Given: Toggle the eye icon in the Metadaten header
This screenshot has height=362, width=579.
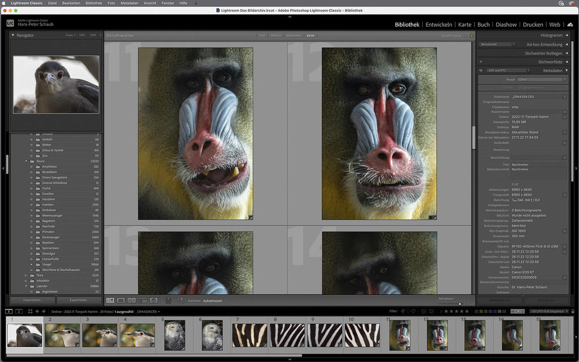Looking at the screenshot, I should pyautogui.click(x=481, y=71).
